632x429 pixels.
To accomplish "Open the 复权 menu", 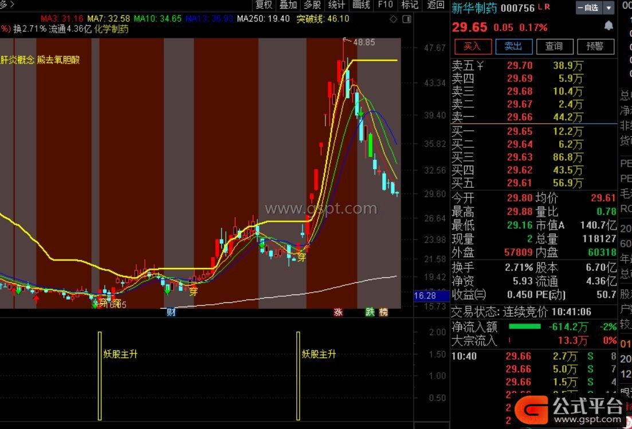I will (264, 5).
